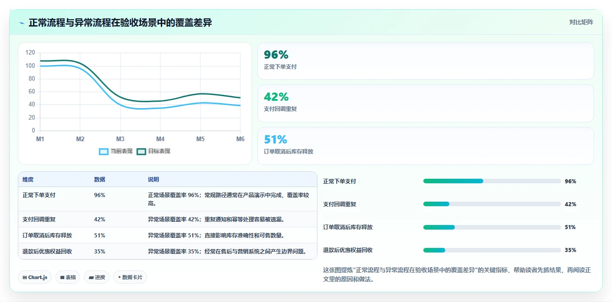Screen dimensions: 612x302
Task: Click the 表格 tag chip
Action: (68, 277)
